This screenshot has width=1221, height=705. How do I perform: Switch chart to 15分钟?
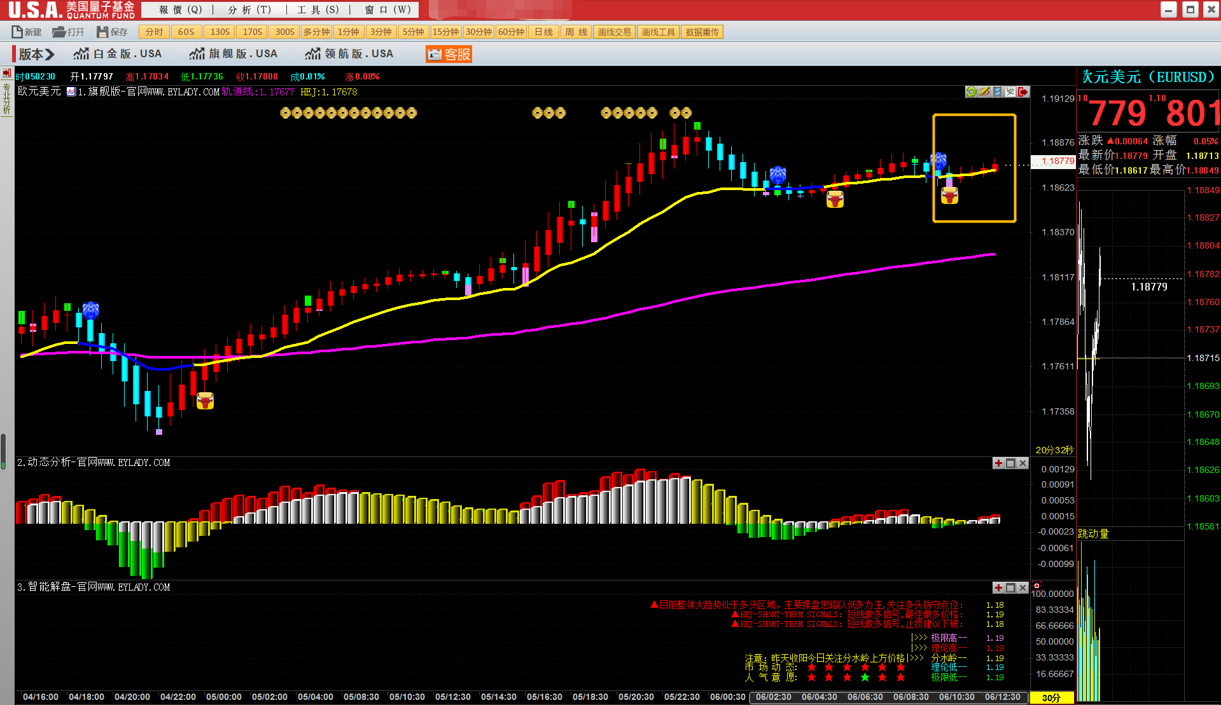(446, 32)
